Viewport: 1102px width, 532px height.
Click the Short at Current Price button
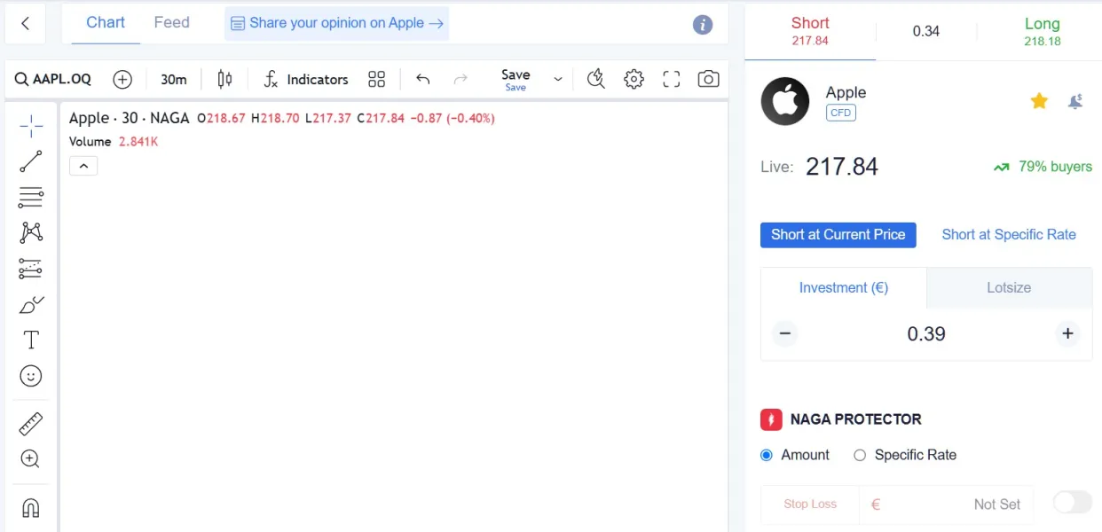pyautogui.click(x=838, y=235)
